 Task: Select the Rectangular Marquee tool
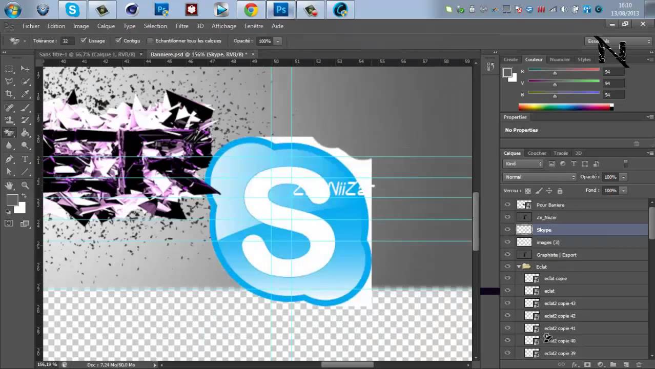point(9,68)
